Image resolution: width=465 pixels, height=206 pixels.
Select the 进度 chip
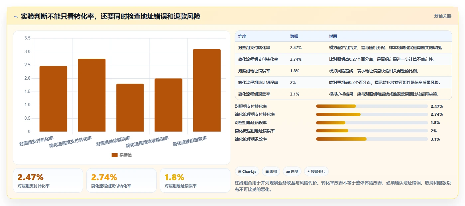292,172
